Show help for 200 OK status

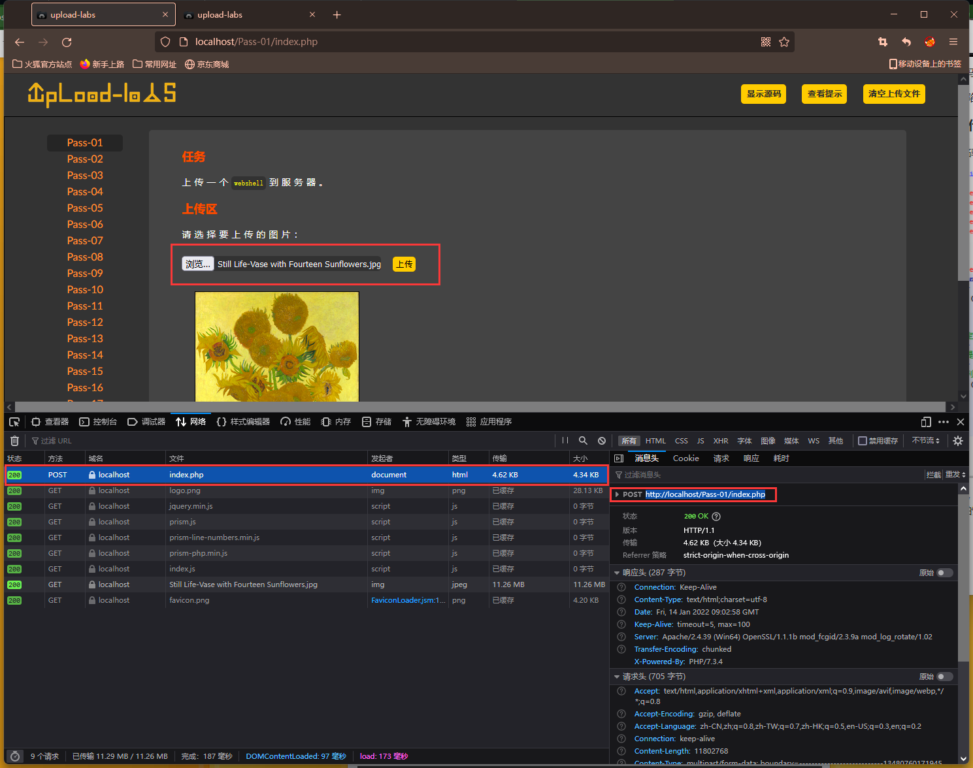click(716, 517)
